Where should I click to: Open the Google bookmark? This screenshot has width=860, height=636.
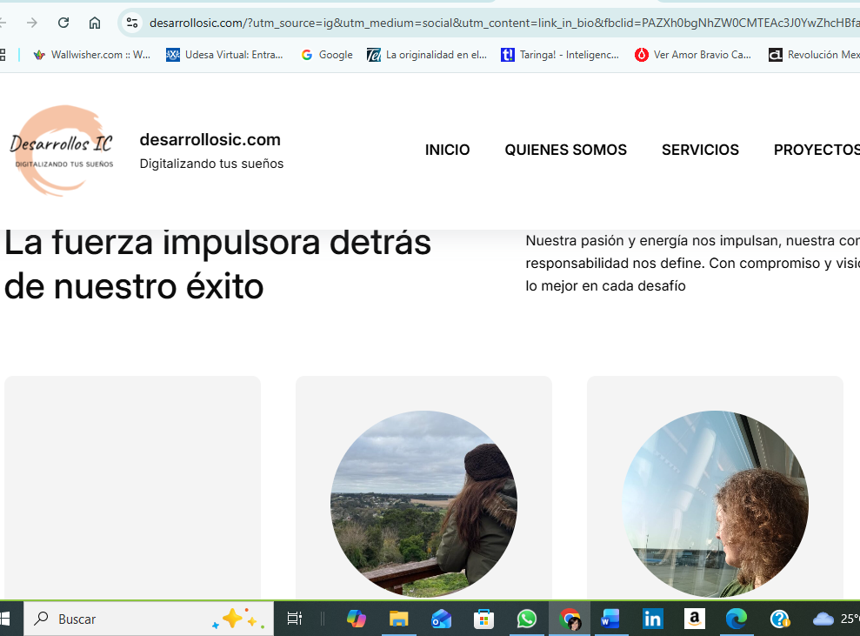click(x=327, y=55)
